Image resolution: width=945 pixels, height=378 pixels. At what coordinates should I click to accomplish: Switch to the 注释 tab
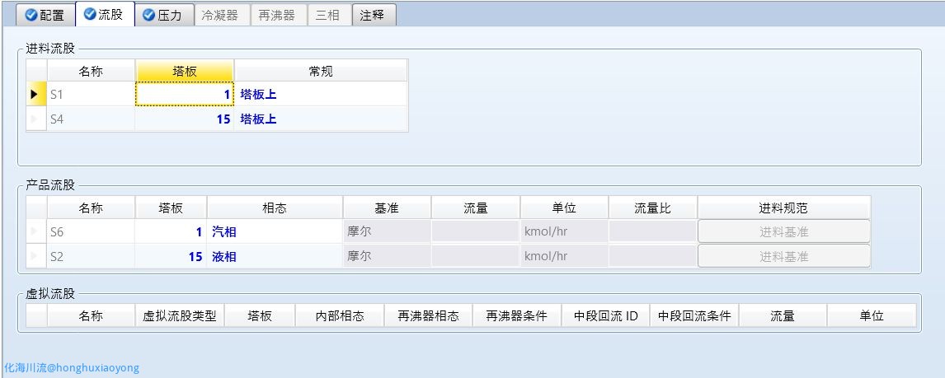click(x=372, y=15)
